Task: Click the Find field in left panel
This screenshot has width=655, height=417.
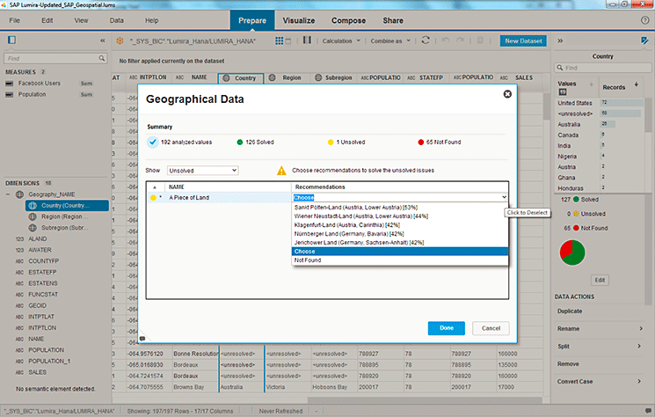Action: tap(55, 58)
